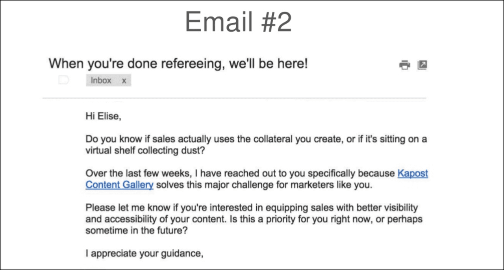
Task: Click the Inbox label tag
Action: [101, 81]
